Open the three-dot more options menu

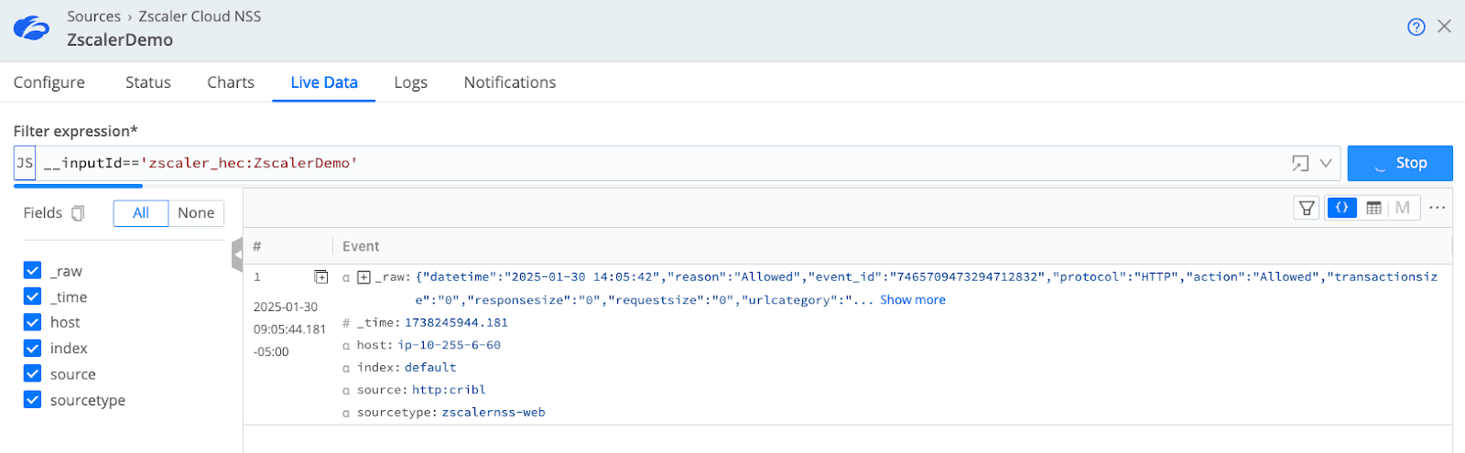1438,208
